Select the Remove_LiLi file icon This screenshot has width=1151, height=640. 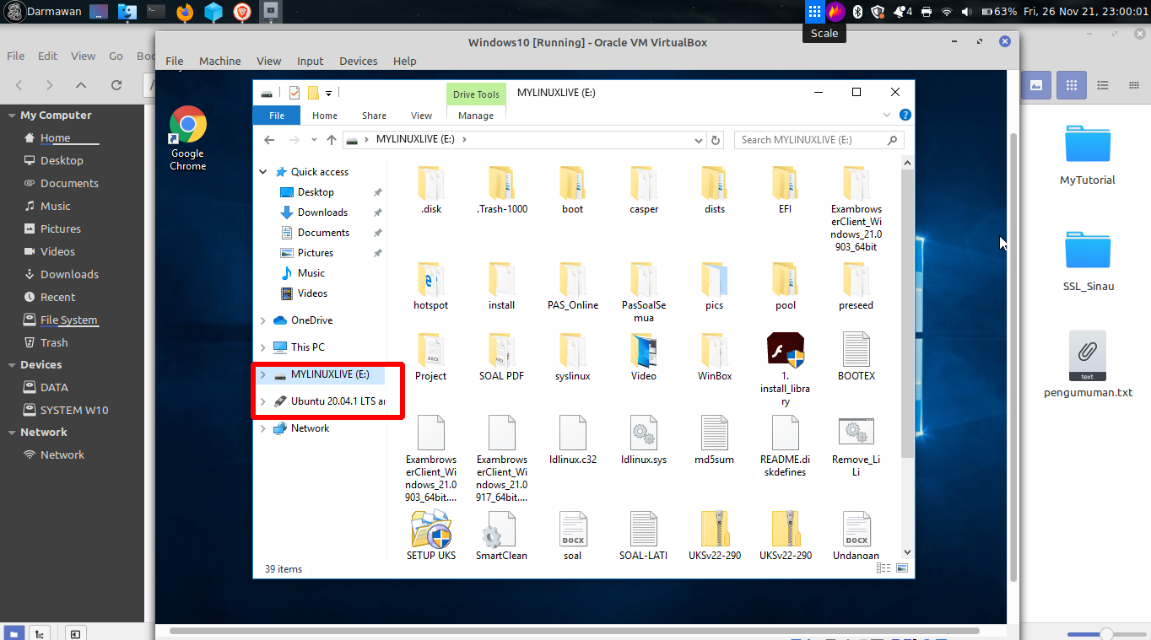pyautogui.click(x=856, y=432)
